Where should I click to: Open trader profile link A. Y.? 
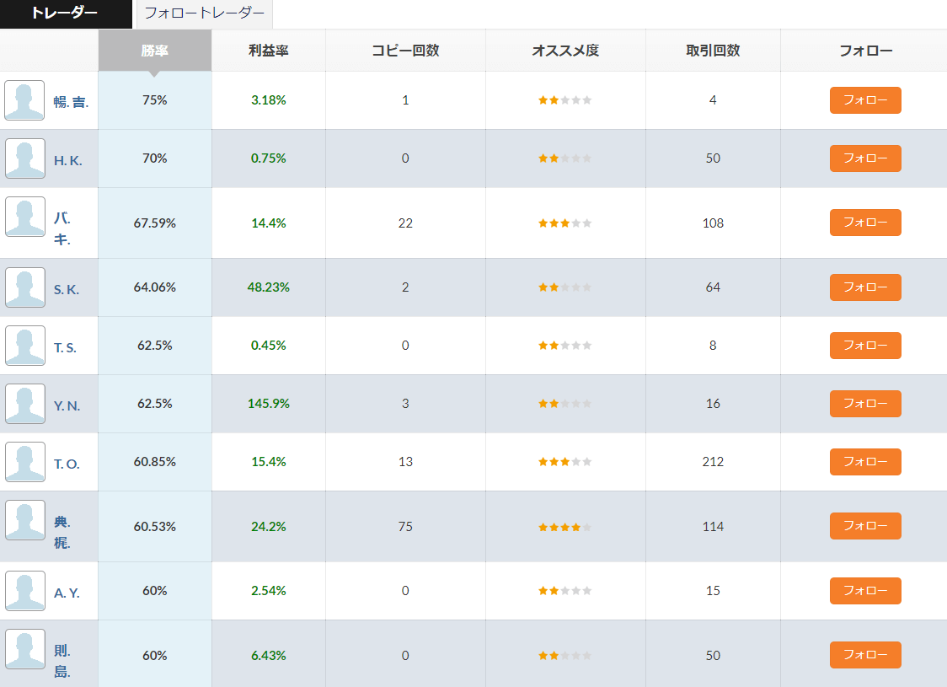(67, 593)
